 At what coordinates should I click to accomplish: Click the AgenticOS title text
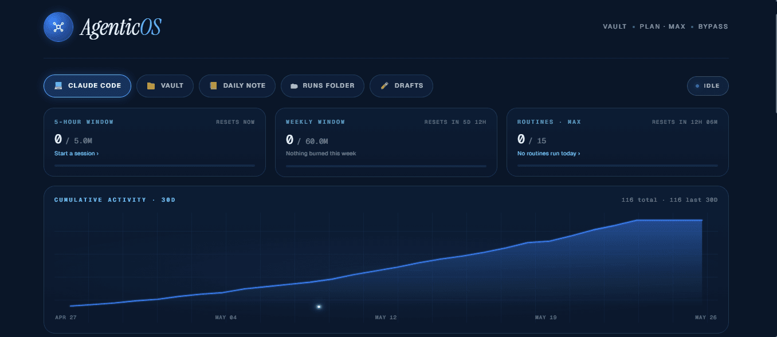pyautogui.click(x=120, y=27)
